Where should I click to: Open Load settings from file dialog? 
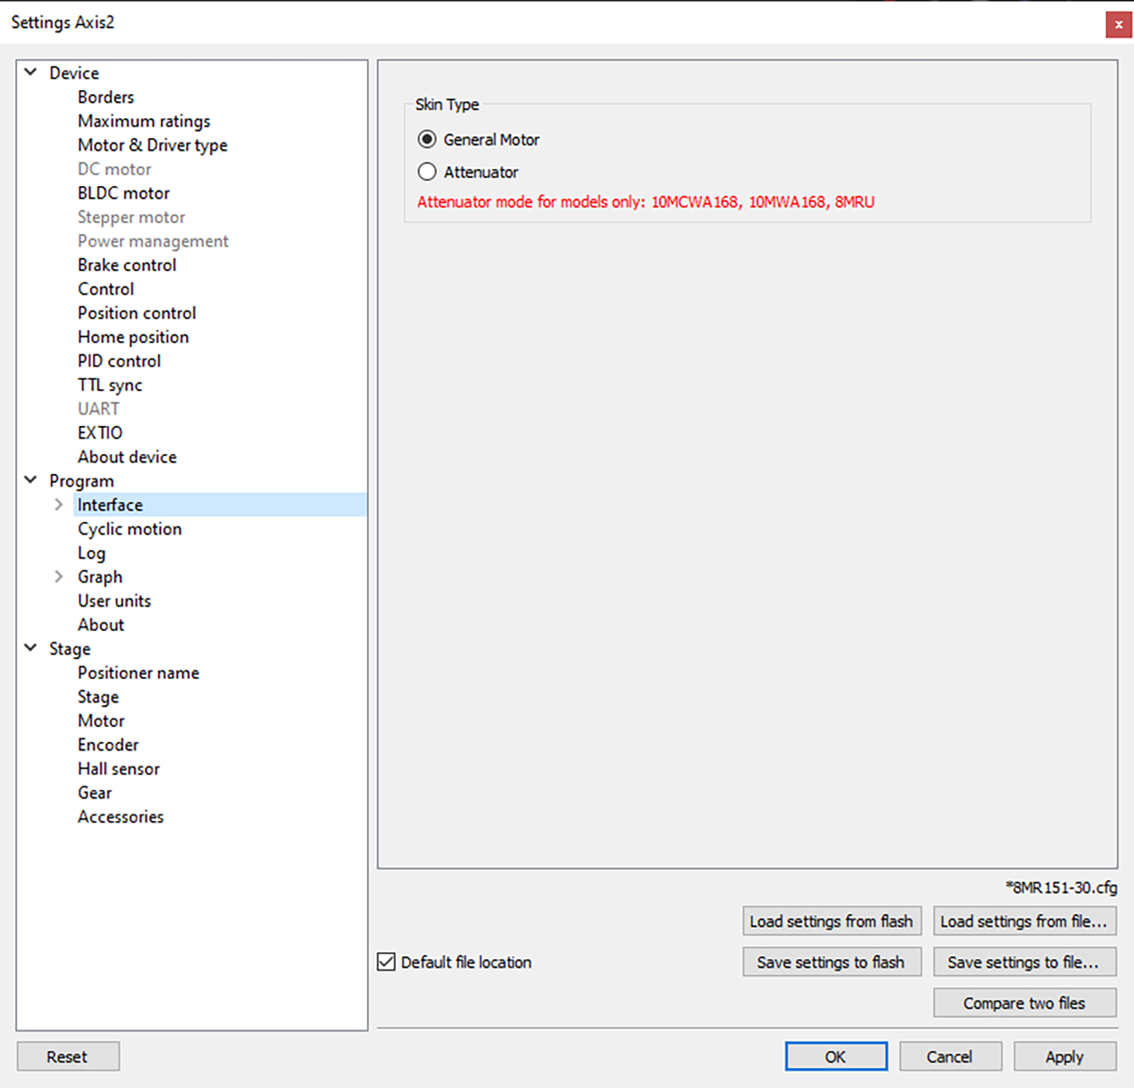1024,921
